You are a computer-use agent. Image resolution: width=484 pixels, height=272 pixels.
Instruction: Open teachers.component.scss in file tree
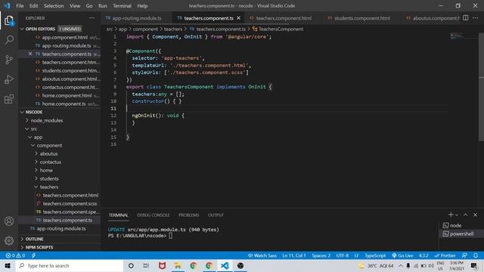pos(70,204)
